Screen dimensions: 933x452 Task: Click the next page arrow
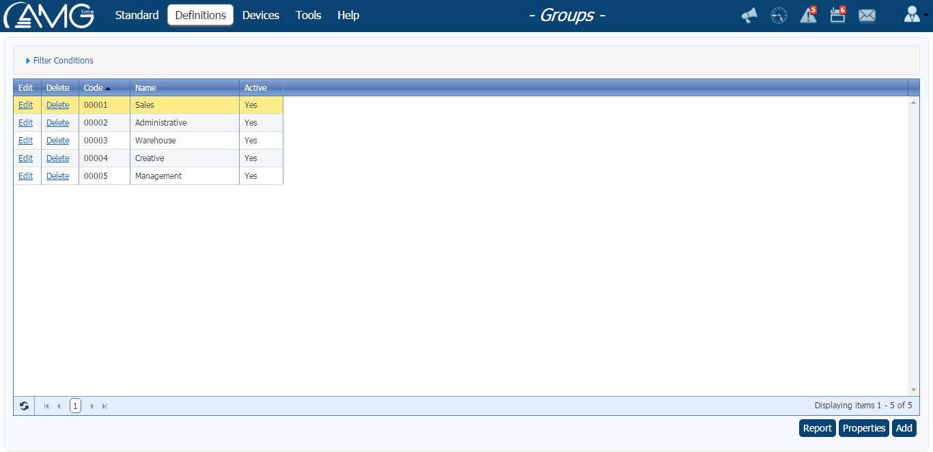(x=92, y=406)
